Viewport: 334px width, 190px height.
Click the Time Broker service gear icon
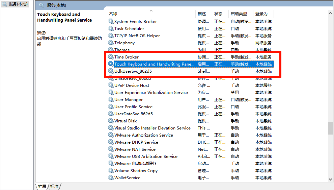pyautogui.click(x=111, y=57)
